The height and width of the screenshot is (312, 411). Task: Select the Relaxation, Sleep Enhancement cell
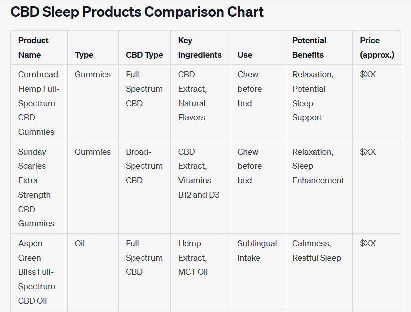pos(318,166)
